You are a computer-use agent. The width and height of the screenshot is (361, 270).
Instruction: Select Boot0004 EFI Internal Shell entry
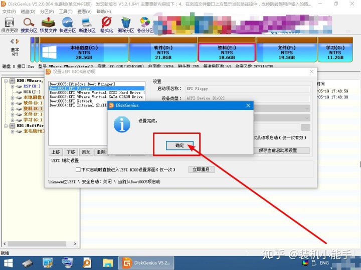(x=78, y=105)
